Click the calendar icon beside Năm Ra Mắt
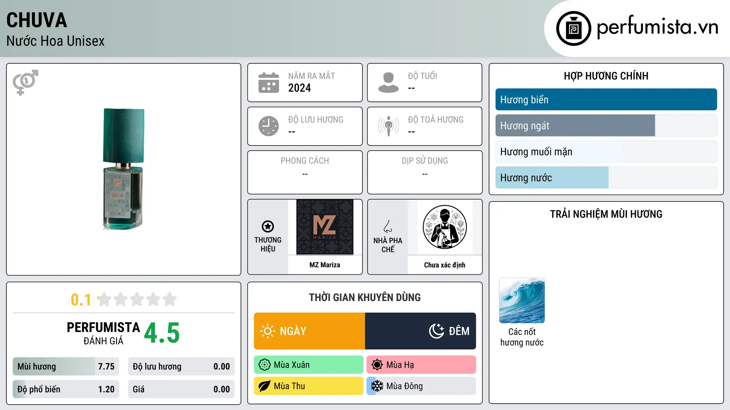The image size is (730, 410). pos(269,83)
